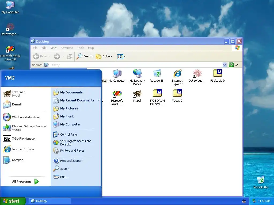Select SY98 DRUM KIT VOL. 1 archive
Viewport: 274px width, 205px height.
157,97
